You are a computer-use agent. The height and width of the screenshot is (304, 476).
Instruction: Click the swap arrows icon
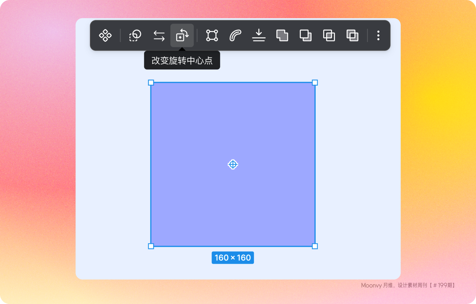(159, 36)
